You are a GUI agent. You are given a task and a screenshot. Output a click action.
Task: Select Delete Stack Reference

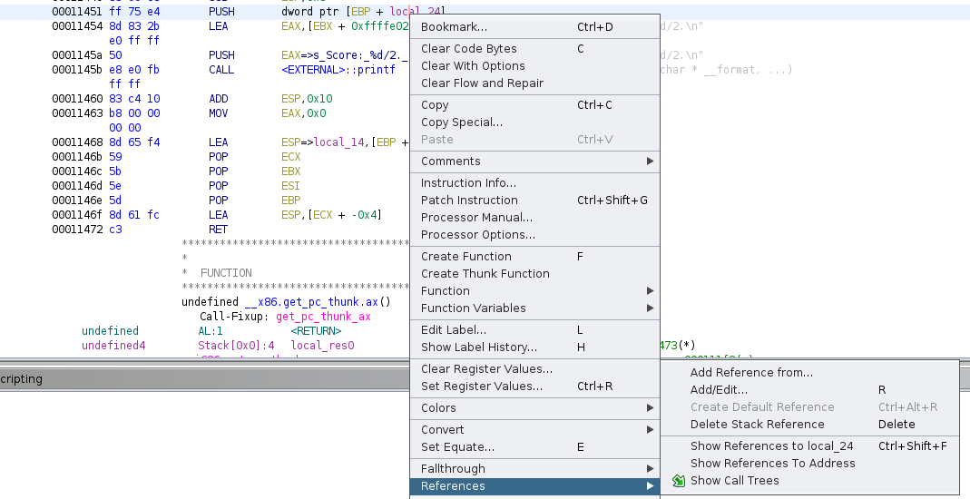757,425
